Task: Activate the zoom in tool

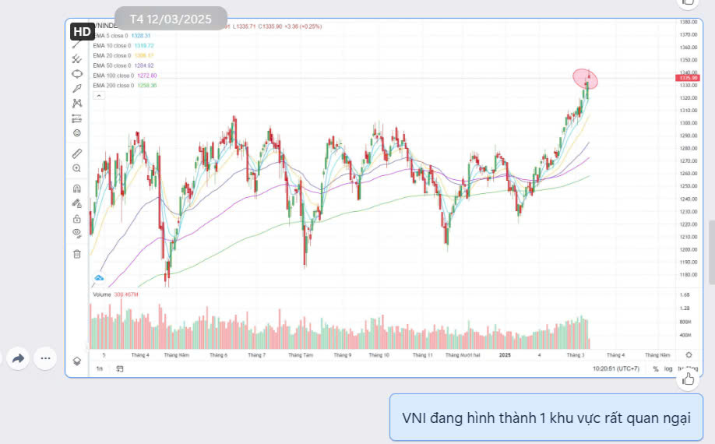Action: pyautogui.click(x=76, y=168)
